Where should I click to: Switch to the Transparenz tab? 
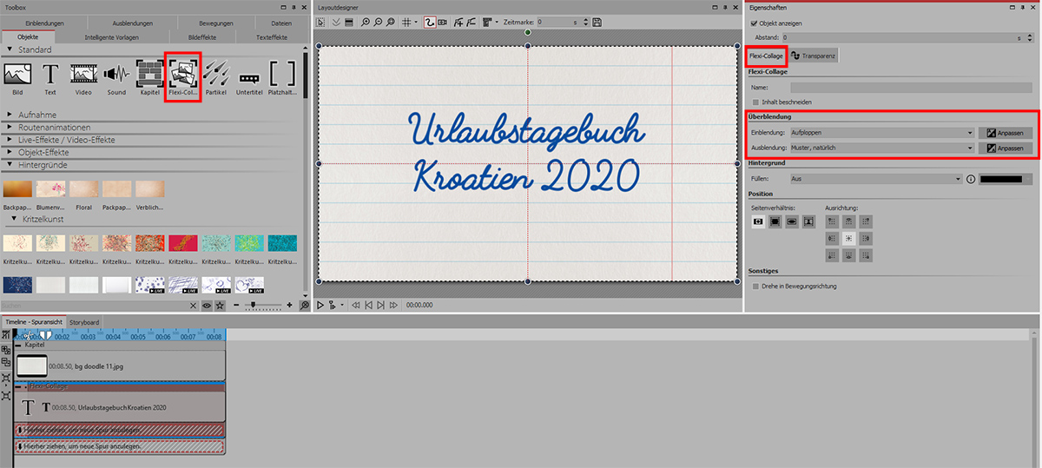point(814,56)
